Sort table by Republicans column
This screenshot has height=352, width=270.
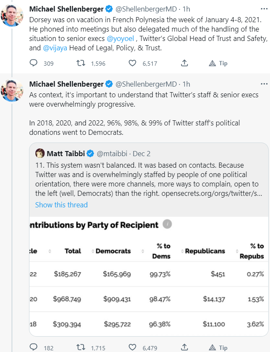pyautogui.click(x=205, y=251)
